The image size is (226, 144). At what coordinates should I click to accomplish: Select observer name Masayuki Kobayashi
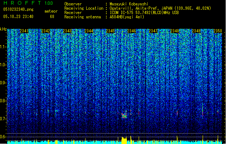pos(129,4)
